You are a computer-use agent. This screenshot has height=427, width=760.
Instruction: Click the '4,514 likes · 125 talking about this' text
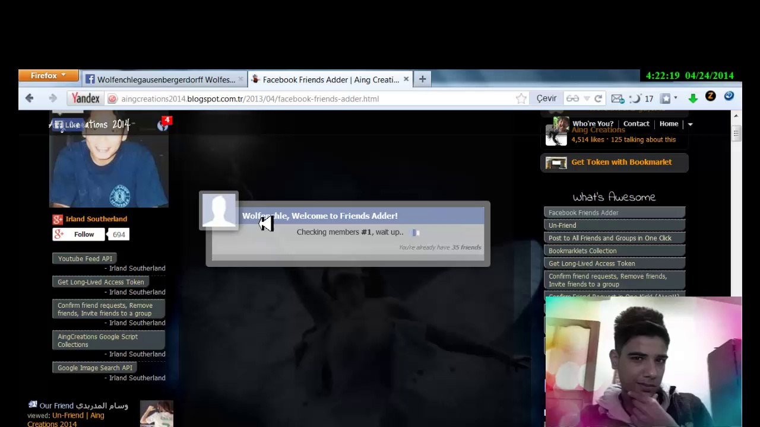point(623,140)
